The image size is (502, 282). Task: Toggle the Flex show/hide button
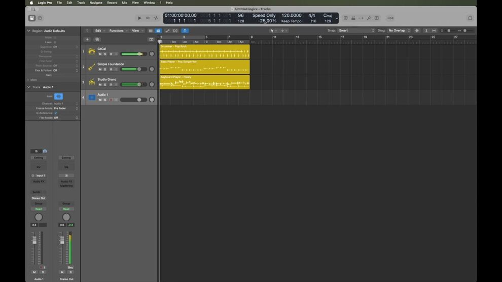point(175,31)
